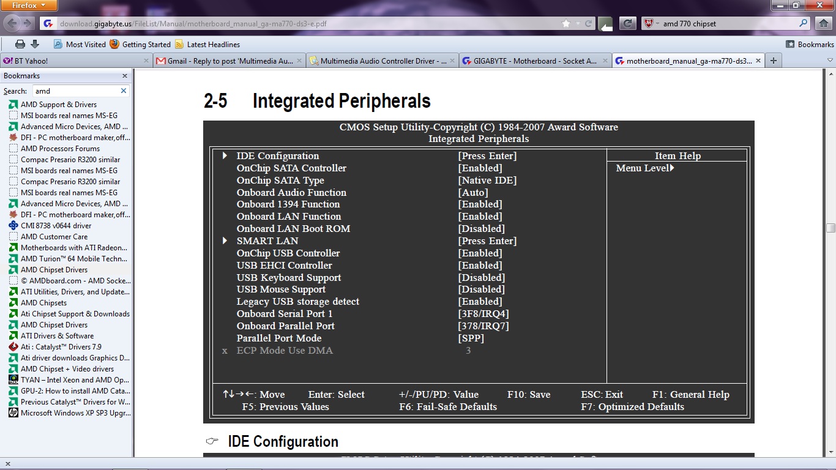
Task: Bookmark this page with the star icon
Action: point(566,24)
